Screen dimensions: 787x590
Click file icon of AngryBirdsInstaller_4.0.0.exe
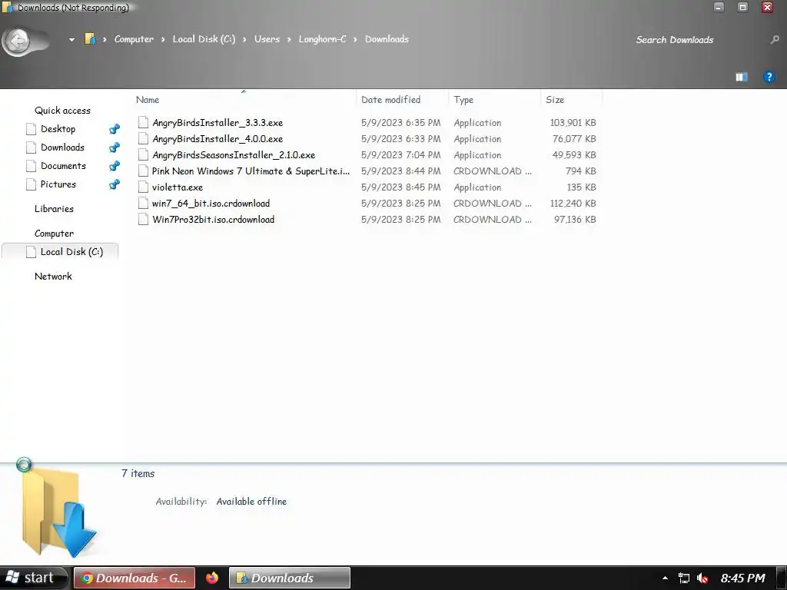[143, 138]
